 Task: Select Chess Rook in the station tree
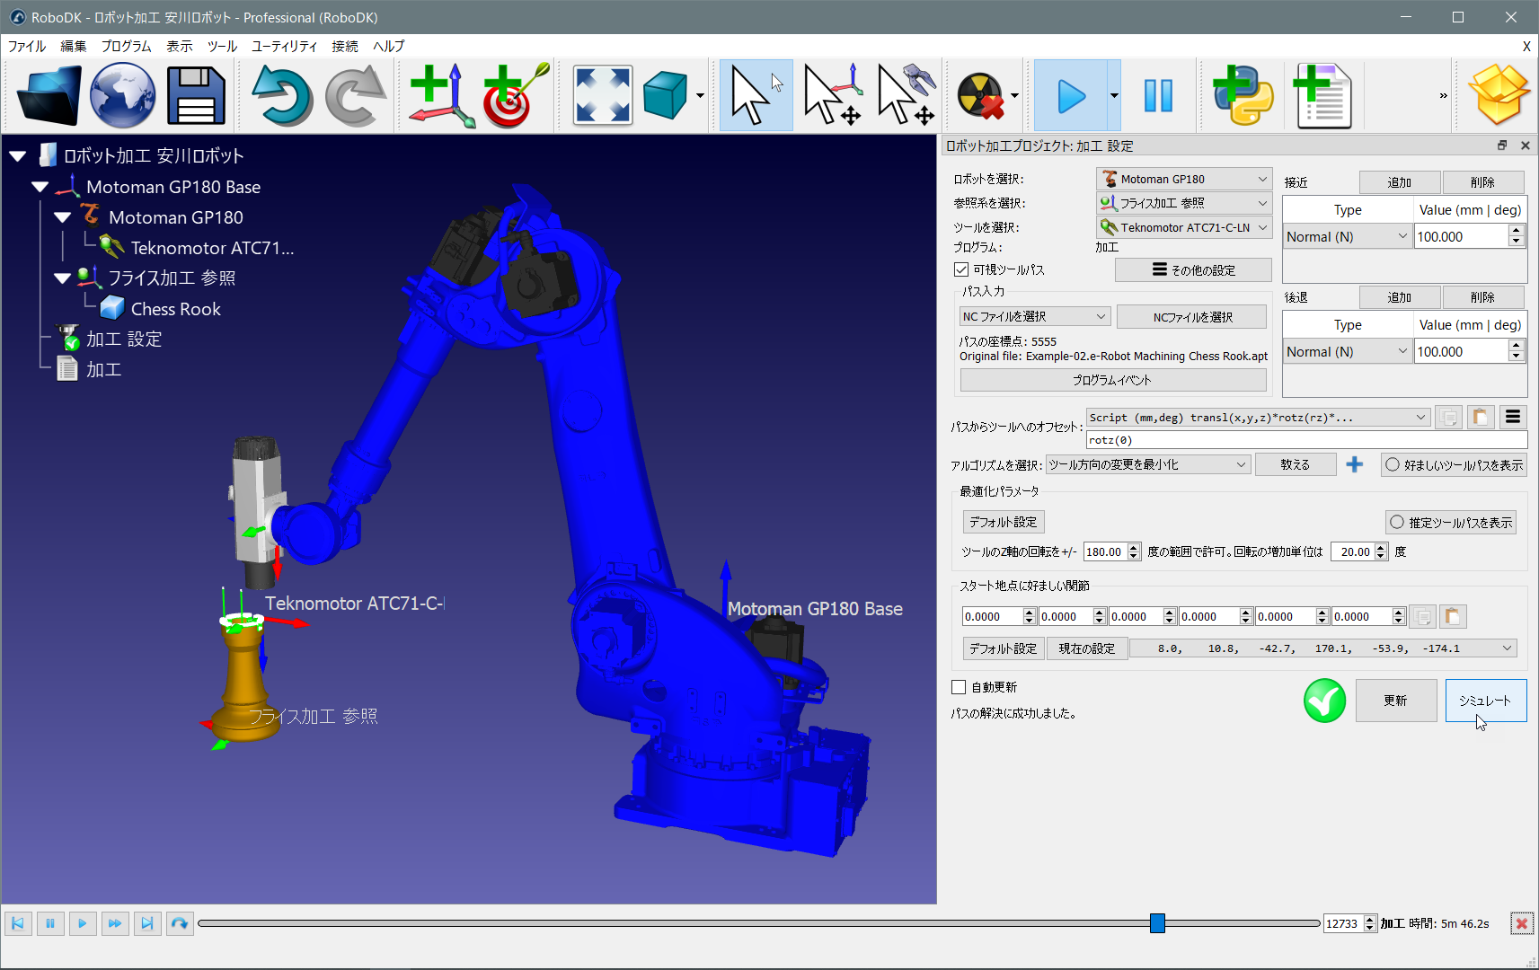[x=175, y=309]
